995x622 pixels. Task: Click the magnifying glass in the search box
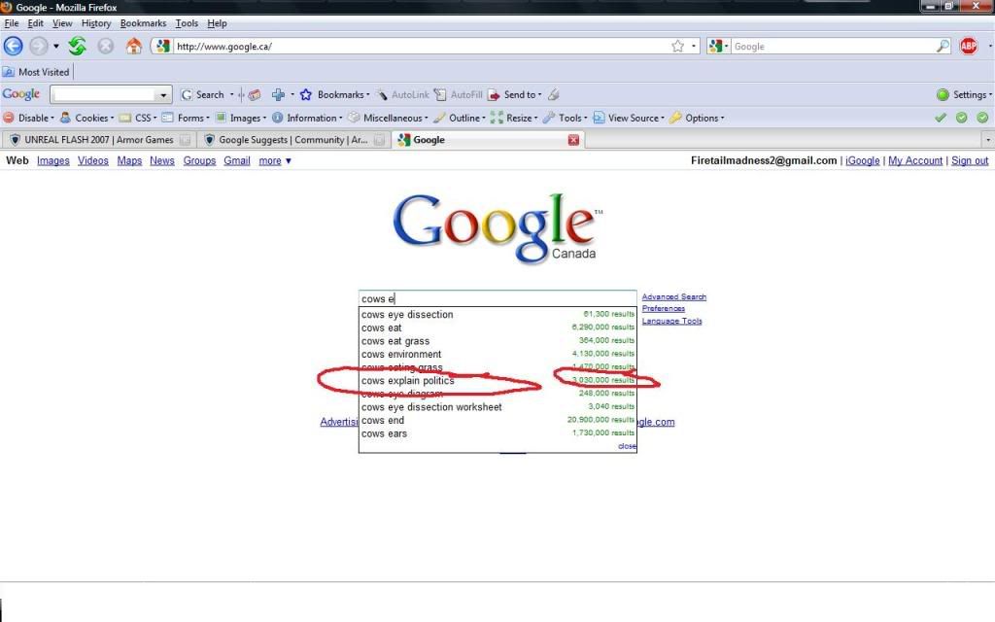pos(943,47)
